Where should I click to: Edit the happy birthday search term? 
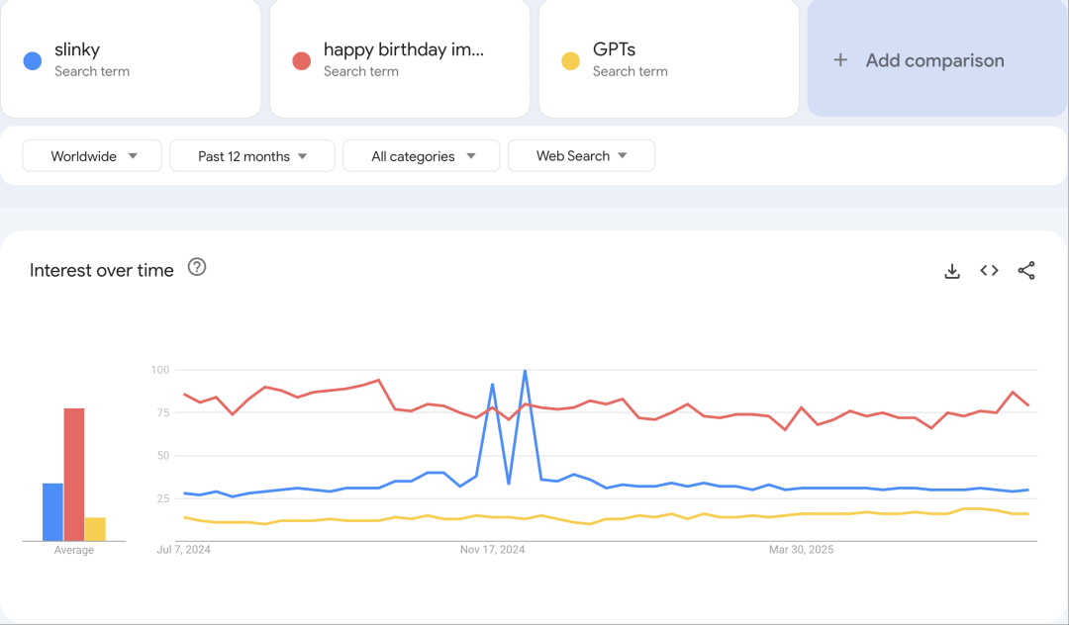[x=403, y=50]
